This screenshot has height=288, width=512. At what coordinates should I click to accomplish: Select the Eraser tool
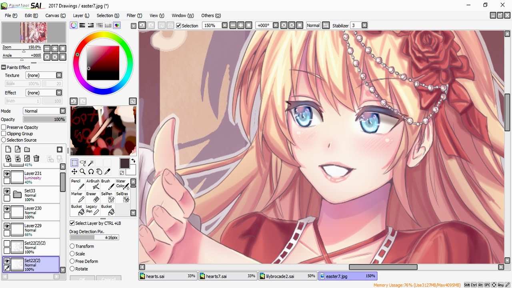point(93,197)
